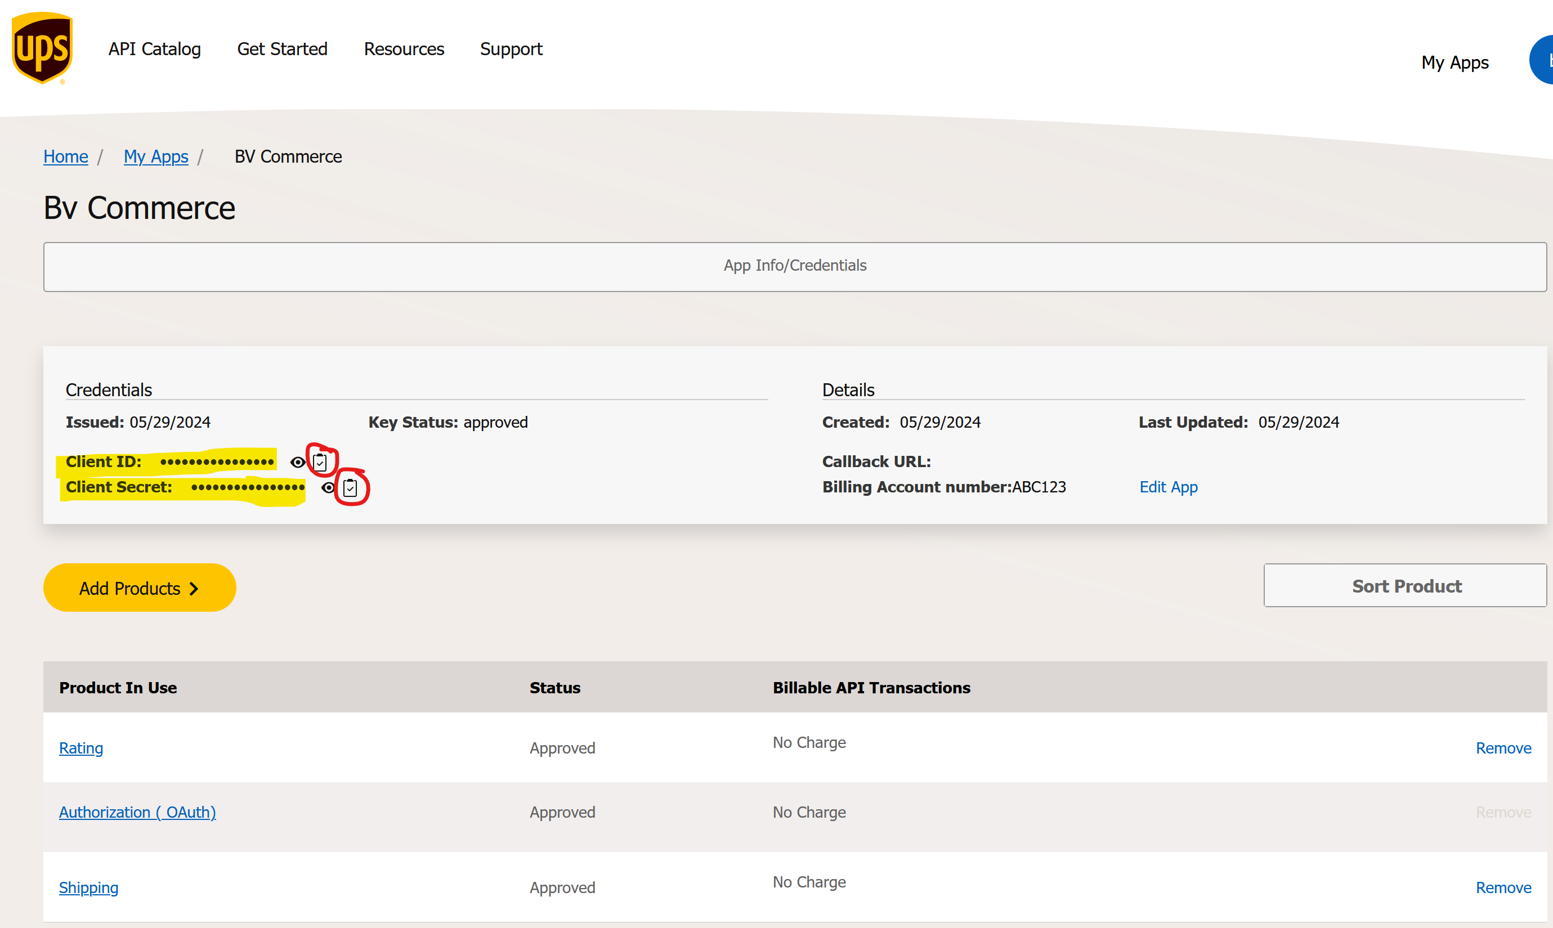Reveal the Client ID with eye icon
The width and height of the screenshot is (1553, 928).
(298, 462)
